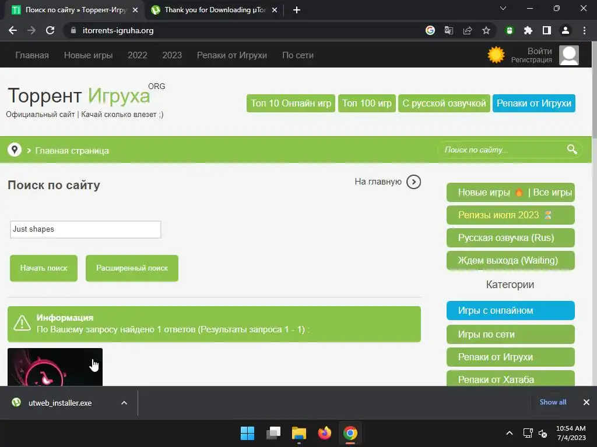
Task: Open the search result game thumbnail
Action: tap(55, 367)
